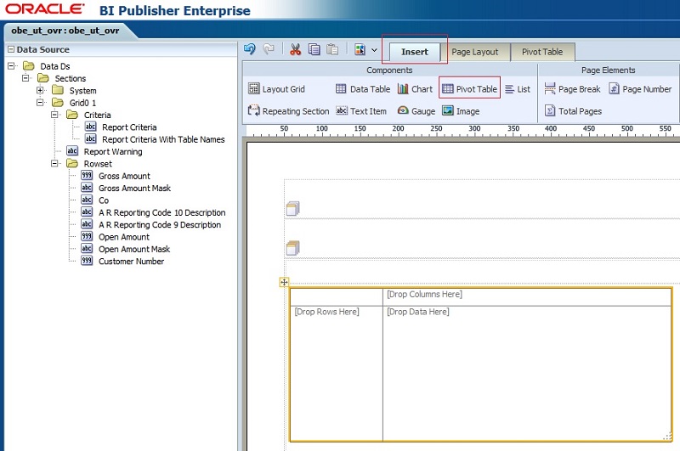
Task: Collapse the Grid0 1 tree node
Action: point(40,103)
